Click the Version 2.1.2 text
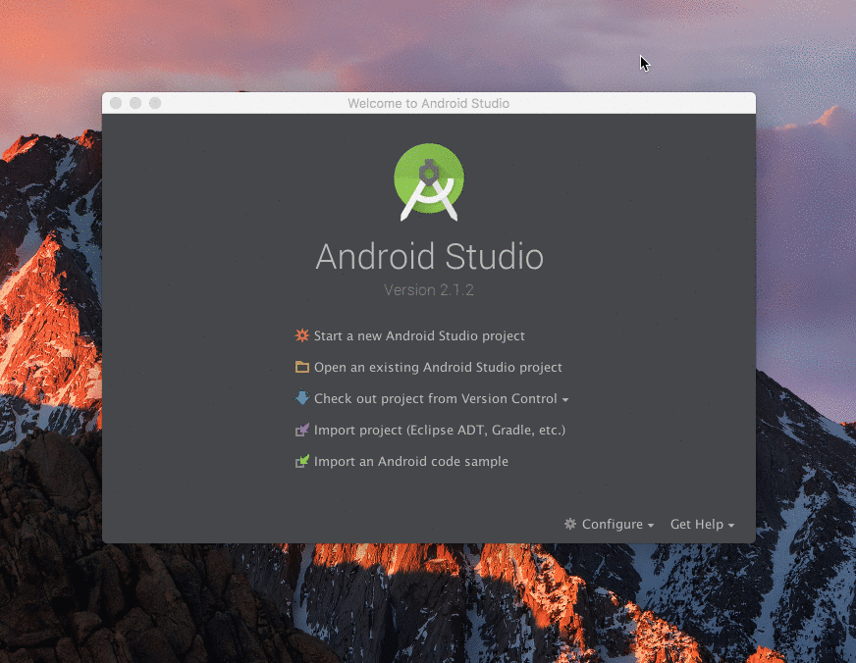 pos(429,289)
